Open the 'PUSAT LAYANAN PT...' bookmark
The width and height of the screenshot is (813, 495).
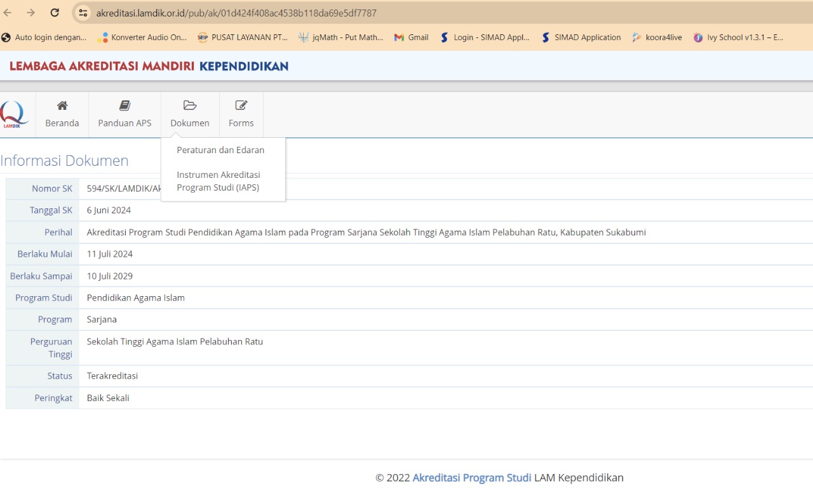pos(243,37)
